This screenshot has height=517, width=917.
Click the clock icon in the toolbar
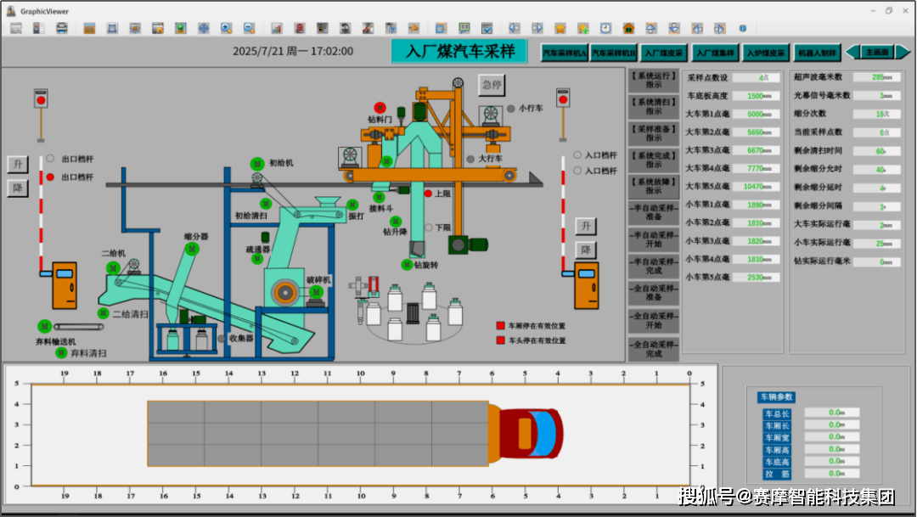pos(605,28)
